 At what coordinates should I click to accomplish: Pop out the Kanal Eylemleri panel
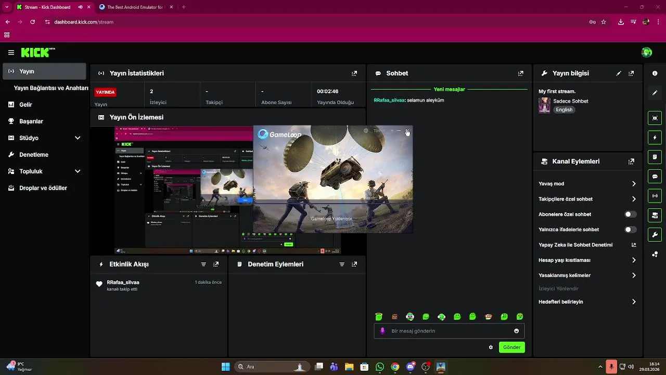631,161
